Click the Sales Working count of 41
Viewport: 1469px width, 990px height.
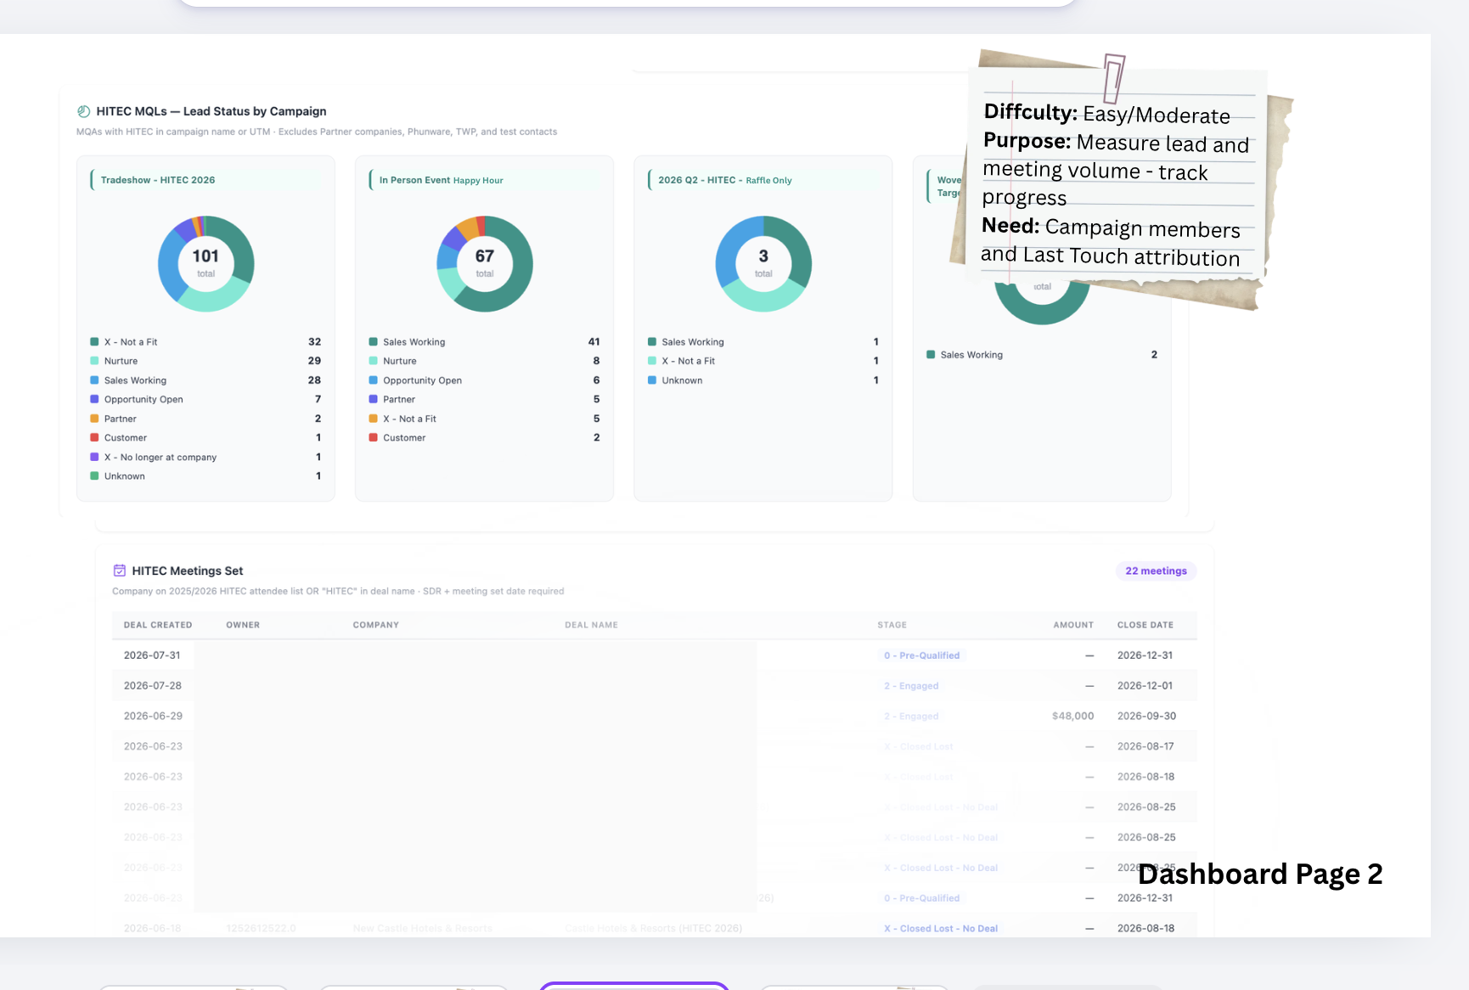(594, 342)
